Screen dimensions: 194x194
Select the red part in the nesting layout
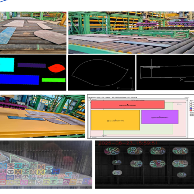point(128,105)
